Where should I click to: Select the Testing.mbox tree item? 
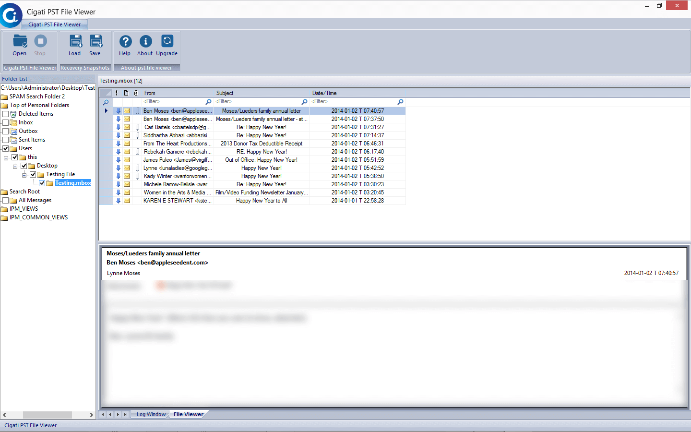point(73,183)
